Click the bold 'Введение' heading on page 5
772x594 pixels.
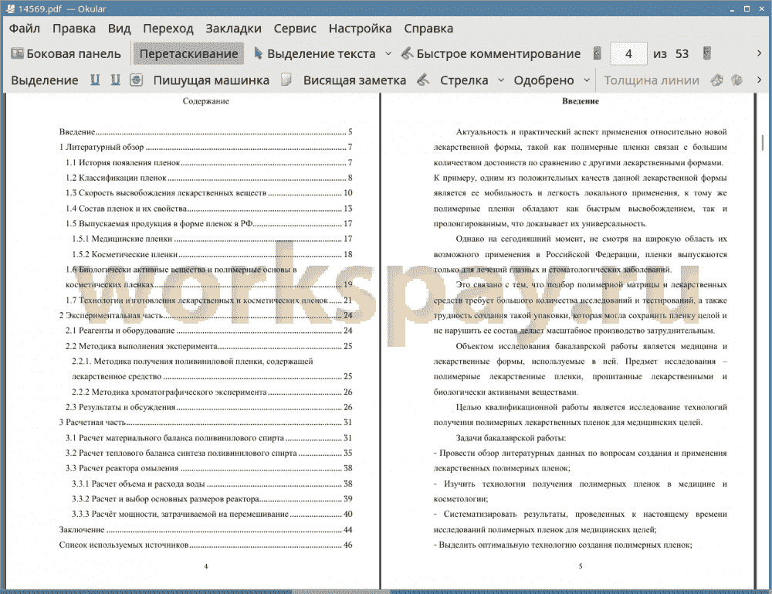click(581, 101)
